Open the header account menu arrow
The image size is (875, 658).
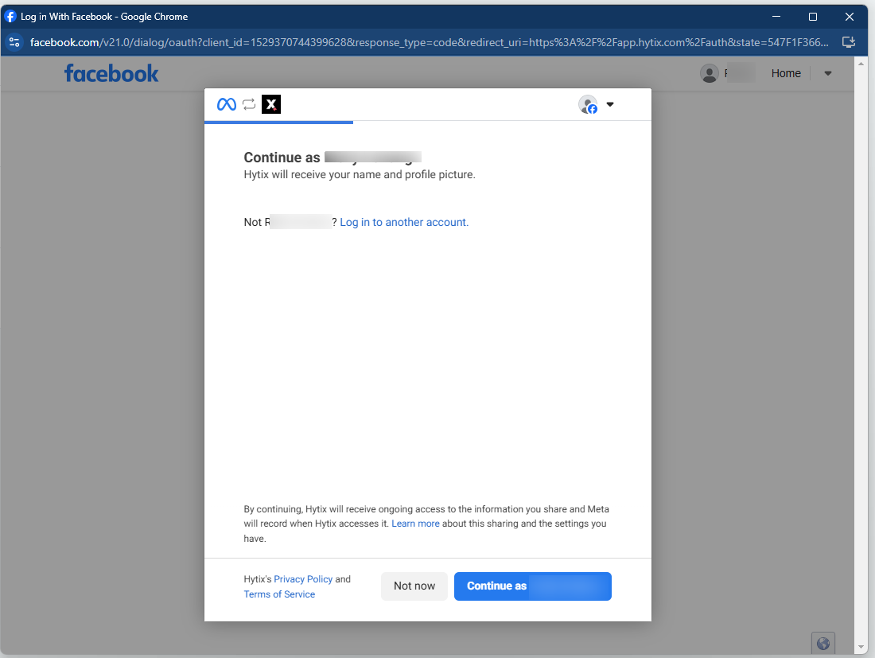[828, 73]
